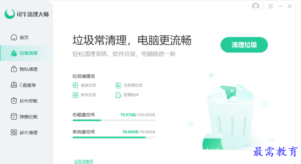Click the C盘瘦身 disk icon
This screenshot has height=164, width=301.
[14, 85]
